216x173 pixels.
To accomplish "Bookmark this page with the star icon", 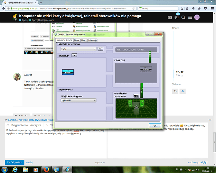I will click(x=182, y=9).
